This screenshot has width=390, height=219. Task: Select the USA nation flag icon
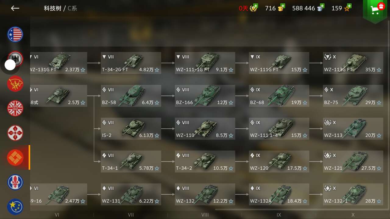[x=15, y=34]
